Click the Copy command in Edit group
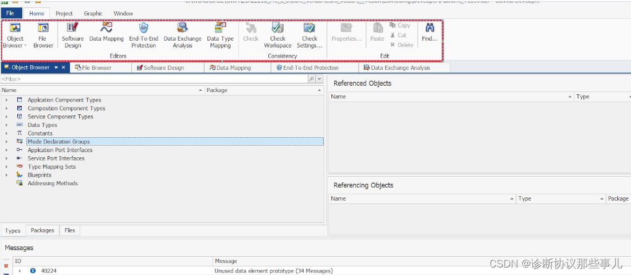Screen dimensions: 631x275 tap(400, 25)
